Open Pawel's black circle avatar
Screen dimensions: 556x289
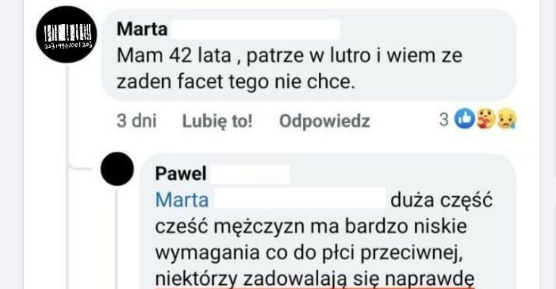click(117, 169)
